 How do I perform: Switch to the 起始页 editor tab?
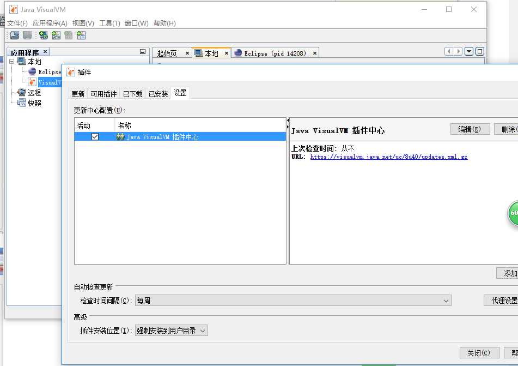[x=167, y=53]
